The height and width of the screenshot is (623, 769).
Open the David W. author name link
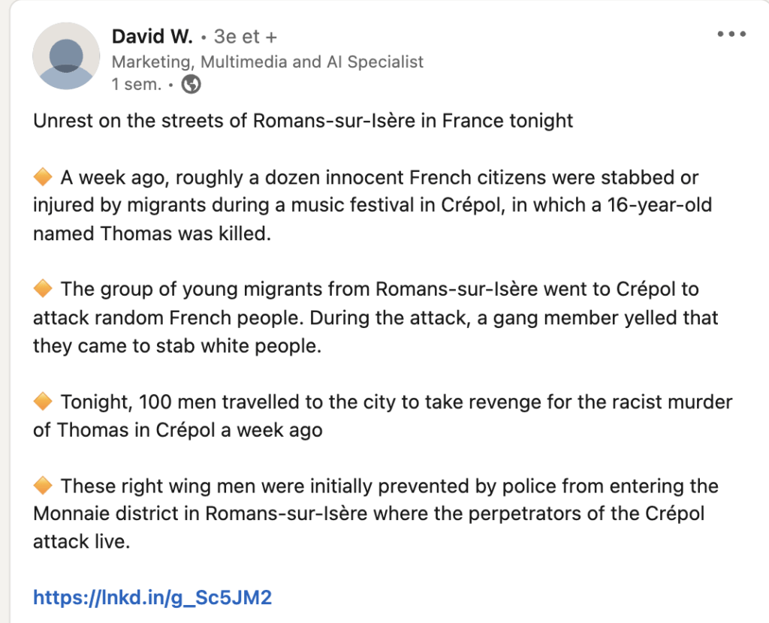click(152, 36)
